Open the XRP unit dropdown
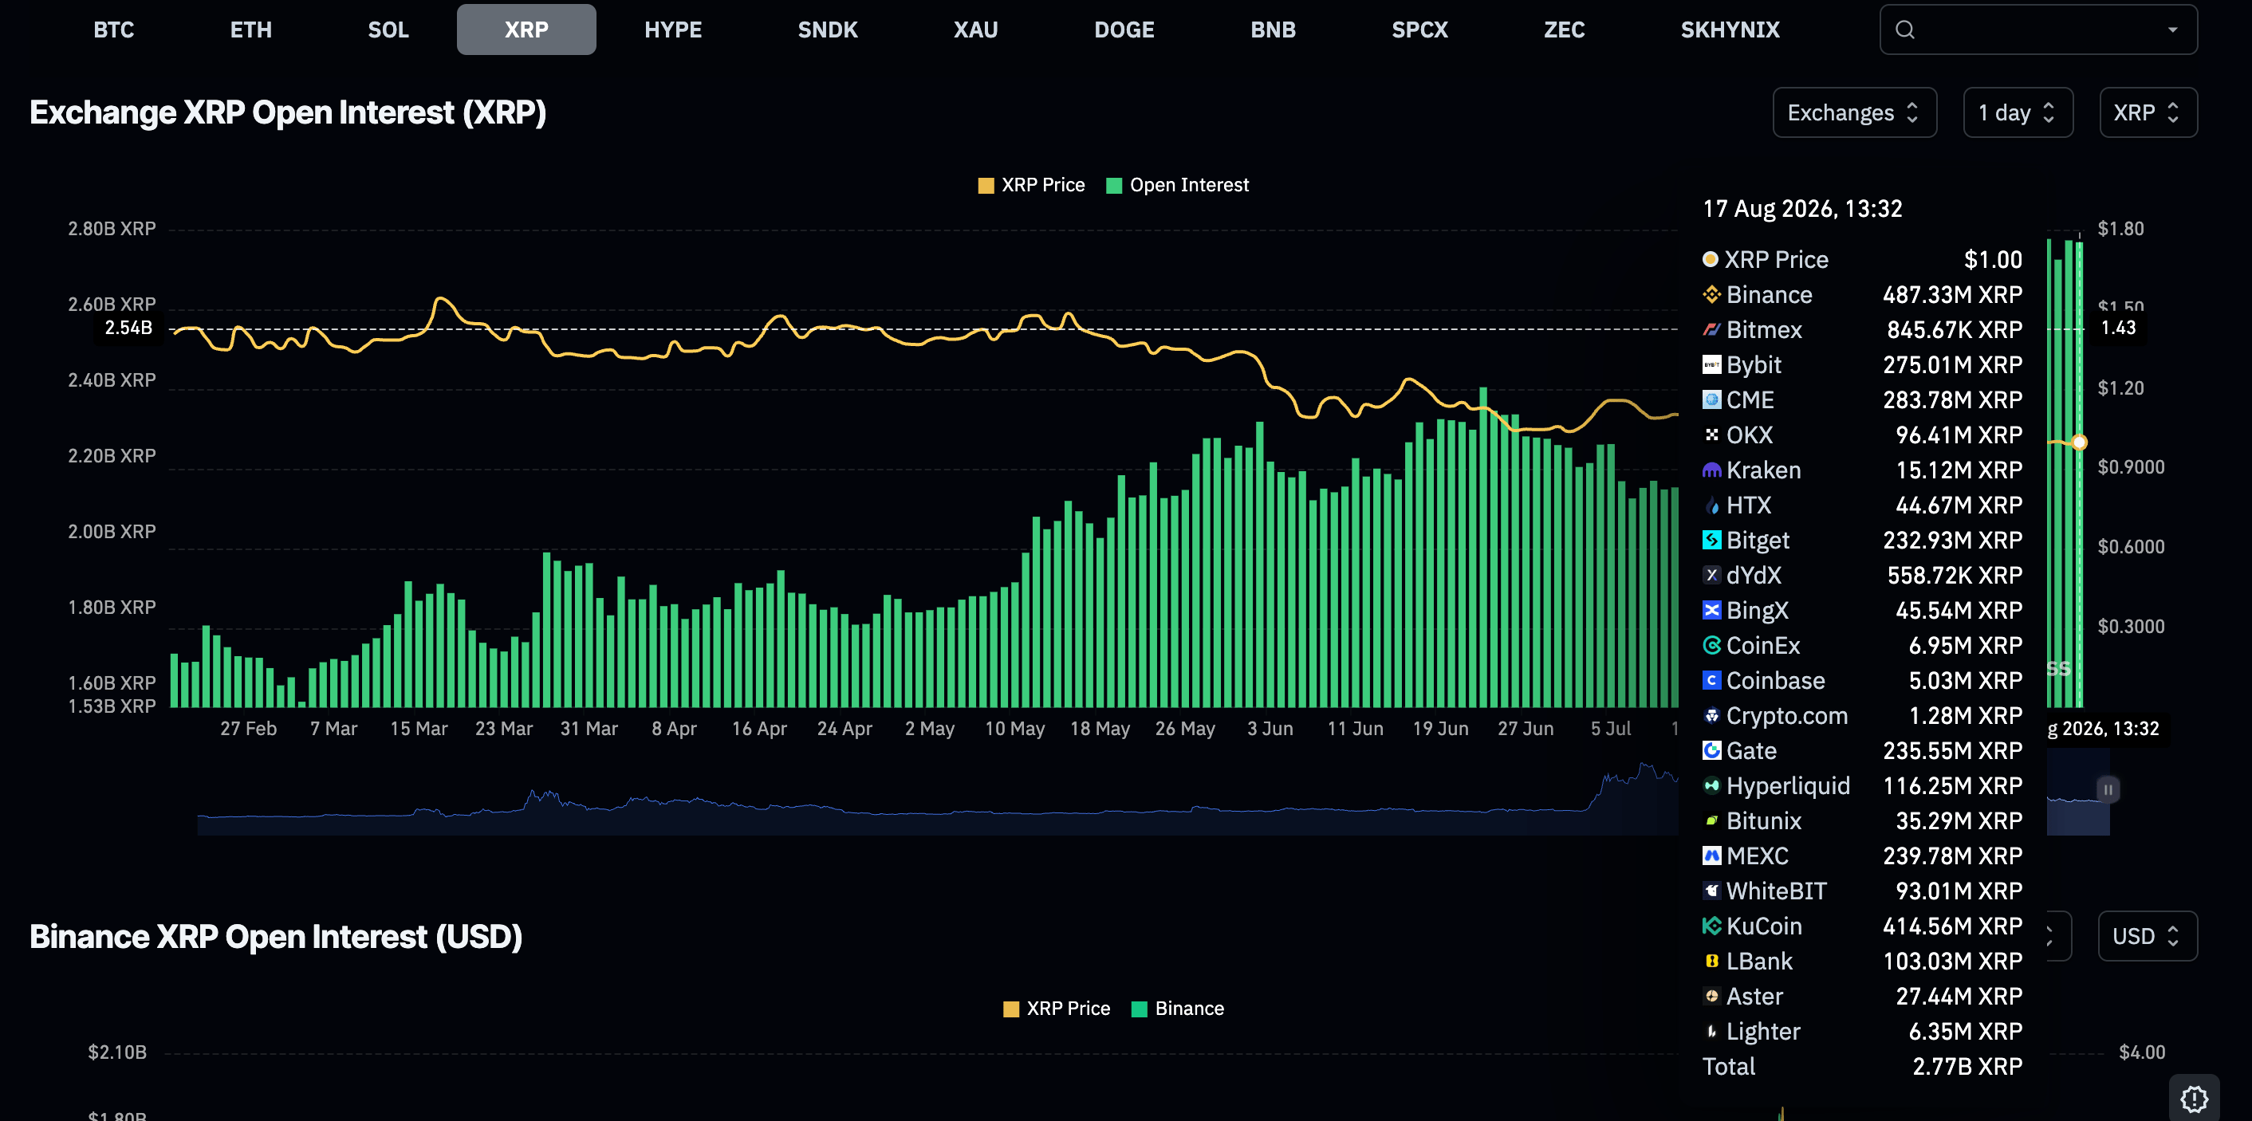 coord(2148,112)
